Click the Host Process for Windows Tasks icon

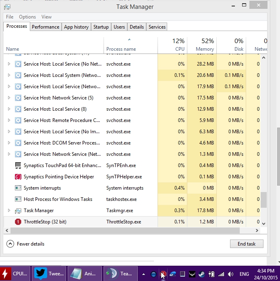tap(18, 199)
